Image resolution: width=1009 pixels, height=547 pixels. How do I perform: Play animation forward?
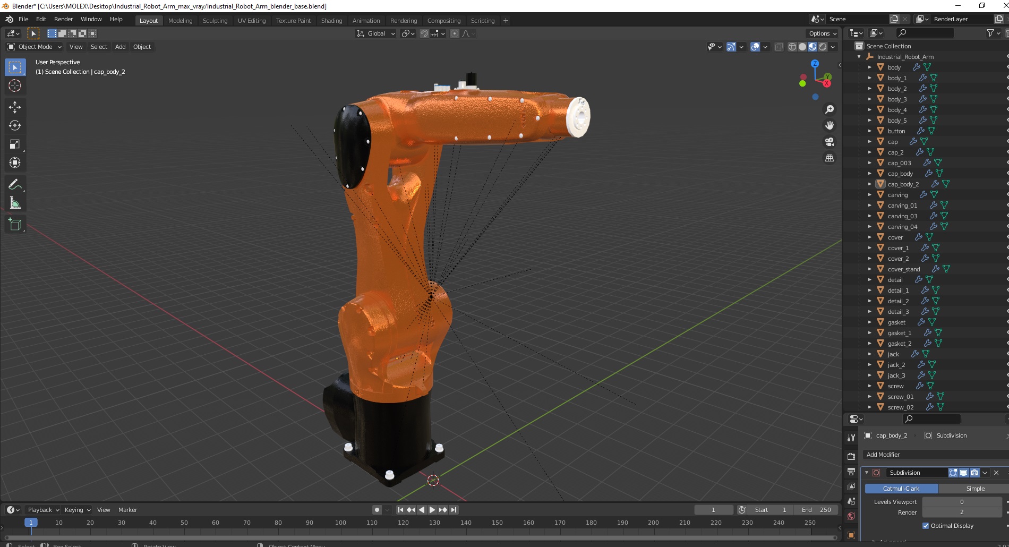(x=432, y=510)
